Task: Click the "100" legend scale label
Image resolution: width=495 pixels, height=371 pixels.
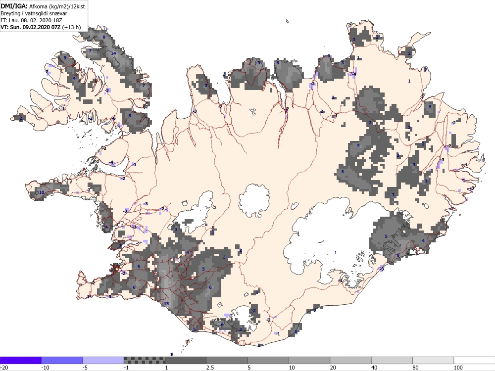Action: [x=458, y=368]
